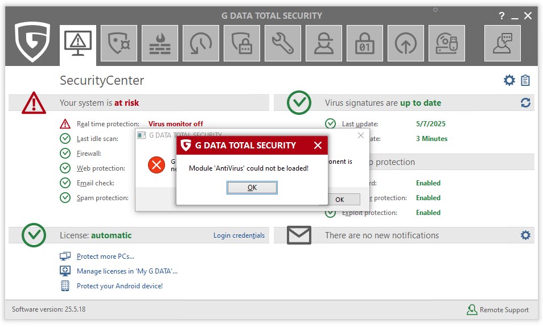
Task: Open Remote Support link
Action: point(497,310)
